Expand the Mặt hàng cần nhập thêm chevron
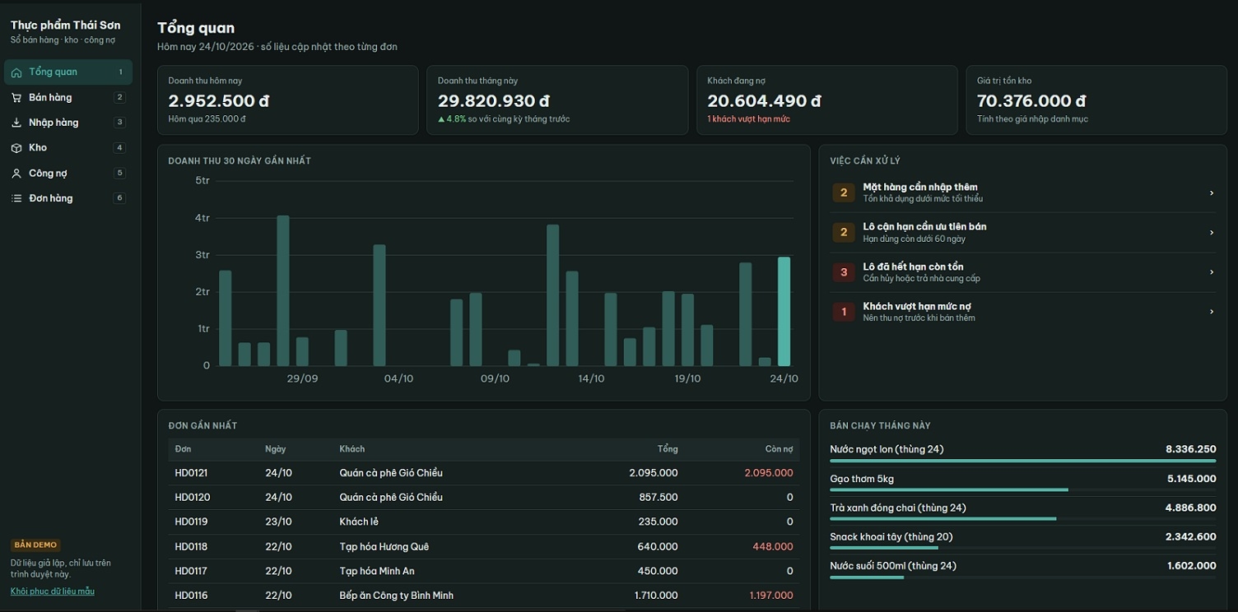The image size is (1238, 612). (1212, 193)
